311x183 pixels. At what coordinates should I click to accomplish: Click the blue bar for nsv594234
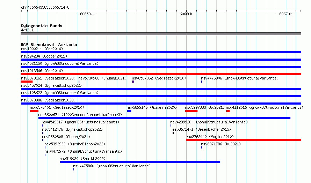tap(161, 60)
